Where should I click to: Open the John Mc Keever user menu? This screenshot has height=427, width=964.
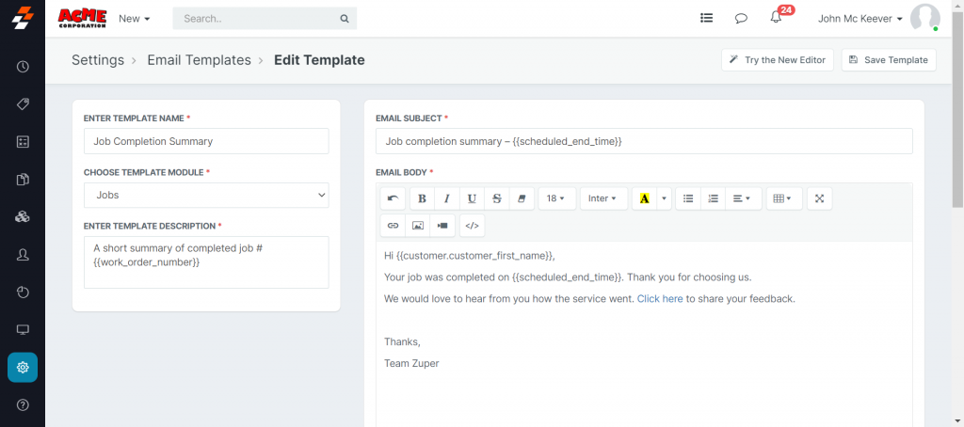click(x=860, y=19)
